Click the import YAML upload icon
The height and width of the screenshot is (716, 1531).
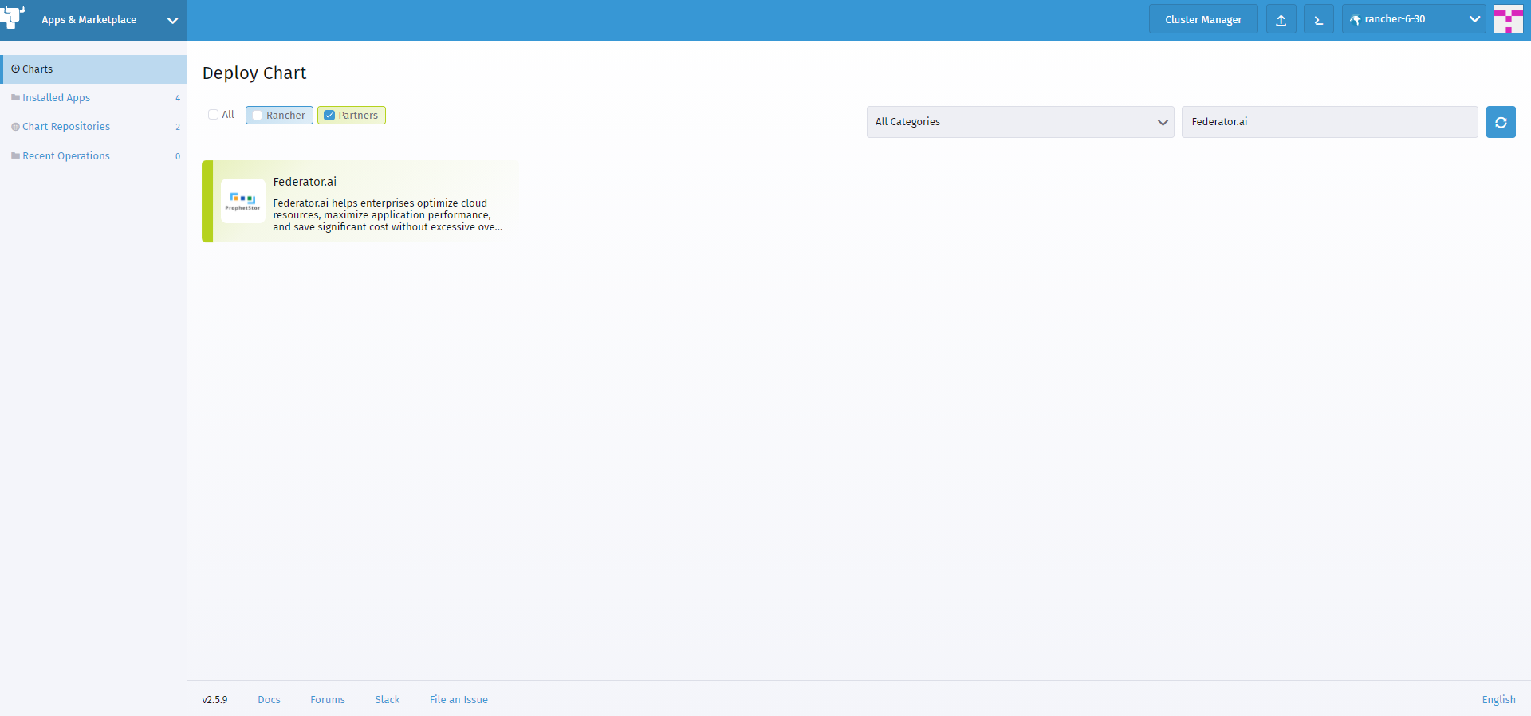coord(1281,19)
